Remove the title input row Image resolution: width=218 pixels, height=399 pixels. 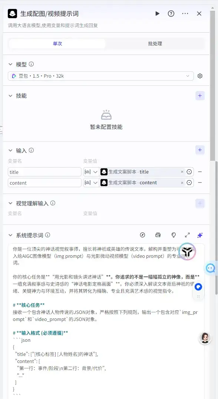(x=200, y=172)
